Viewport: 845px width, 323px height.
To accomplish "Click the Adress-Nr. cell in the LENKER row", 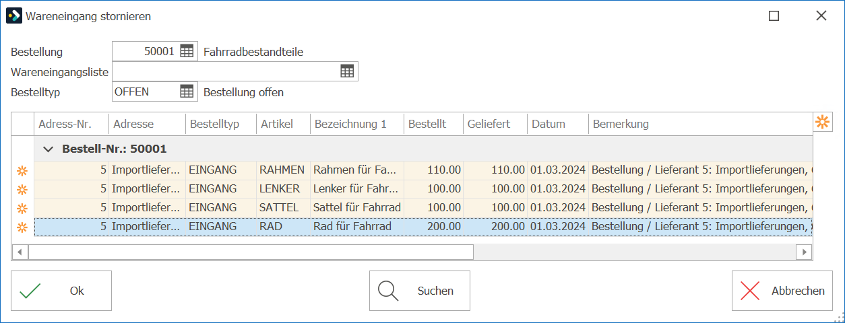I will [x=71, y=189].
